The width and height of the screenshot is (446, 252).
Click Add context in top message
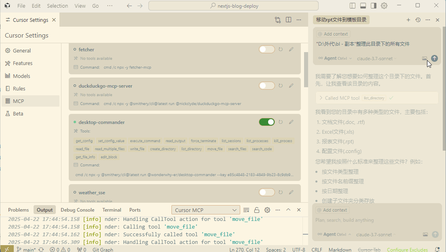[x=333, y=34]
